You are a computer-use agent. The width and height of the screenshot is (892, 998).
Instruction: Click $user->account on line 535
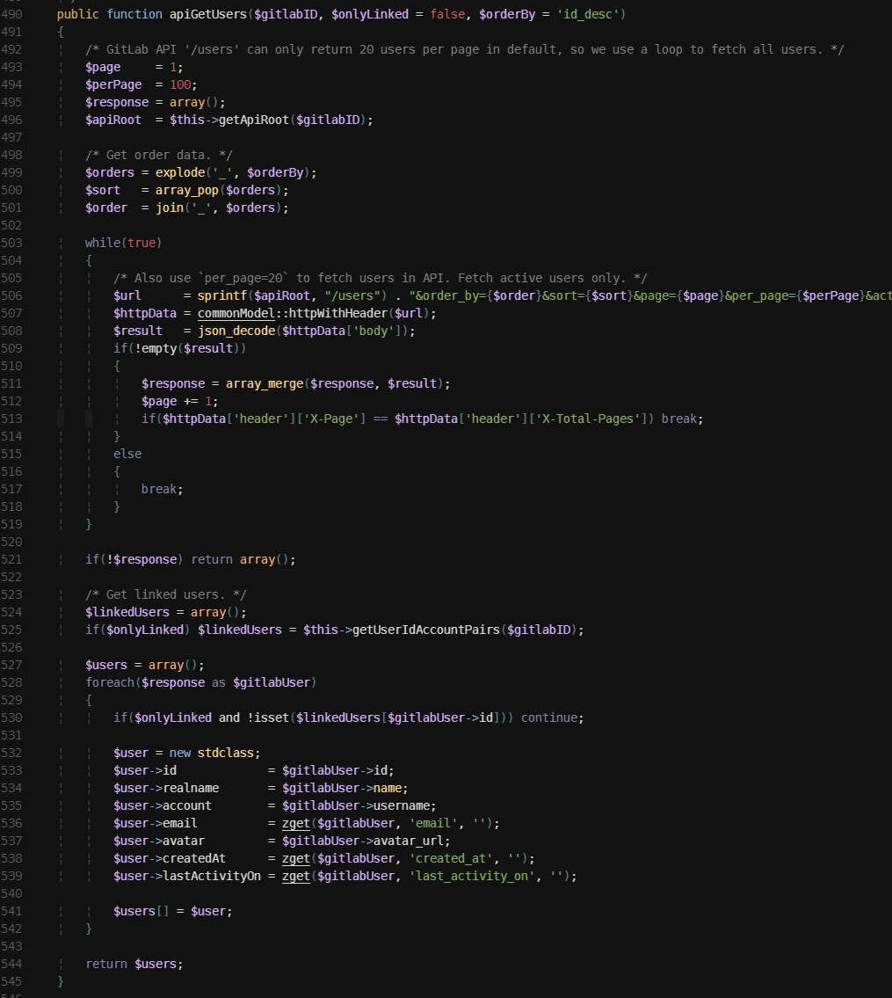click(x=163, y=805)
